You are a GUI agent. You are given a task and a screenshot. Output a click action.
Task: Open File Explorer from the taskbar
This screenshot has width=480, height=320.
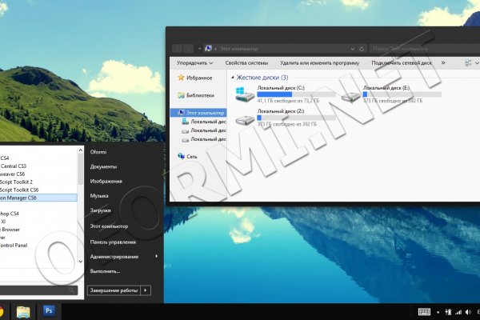(x=24, y=311)
